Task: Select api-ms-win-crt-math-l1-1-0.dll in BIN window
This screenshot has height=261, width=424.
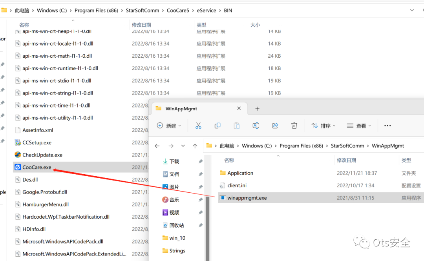Action: pyautogui.click(x=57, y=56)
